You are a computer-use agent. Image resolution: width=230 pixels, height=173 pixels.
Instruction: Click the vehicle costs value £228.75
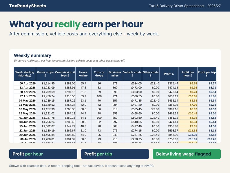click(x=132, y=139)
